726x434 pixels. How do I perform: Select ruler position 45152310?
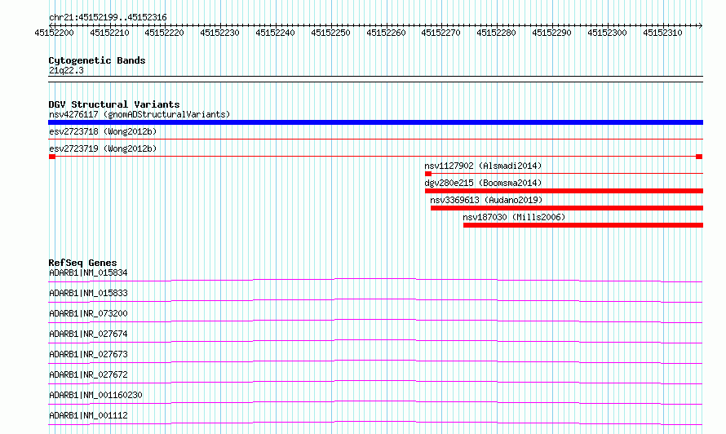click(662, 33)
